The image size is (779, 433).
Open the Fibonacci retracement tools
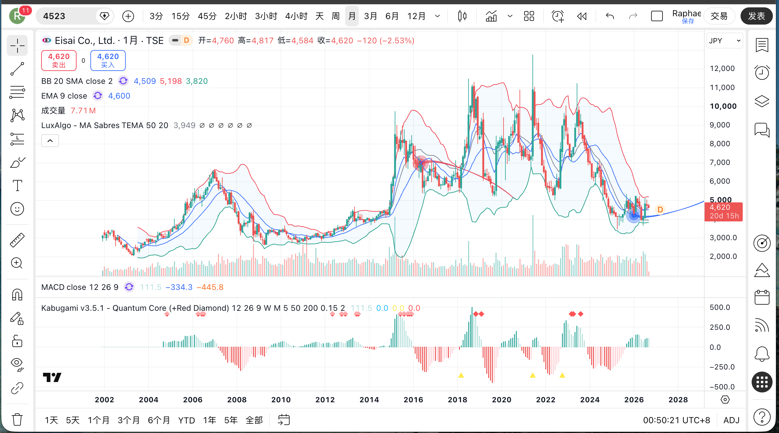17,92
